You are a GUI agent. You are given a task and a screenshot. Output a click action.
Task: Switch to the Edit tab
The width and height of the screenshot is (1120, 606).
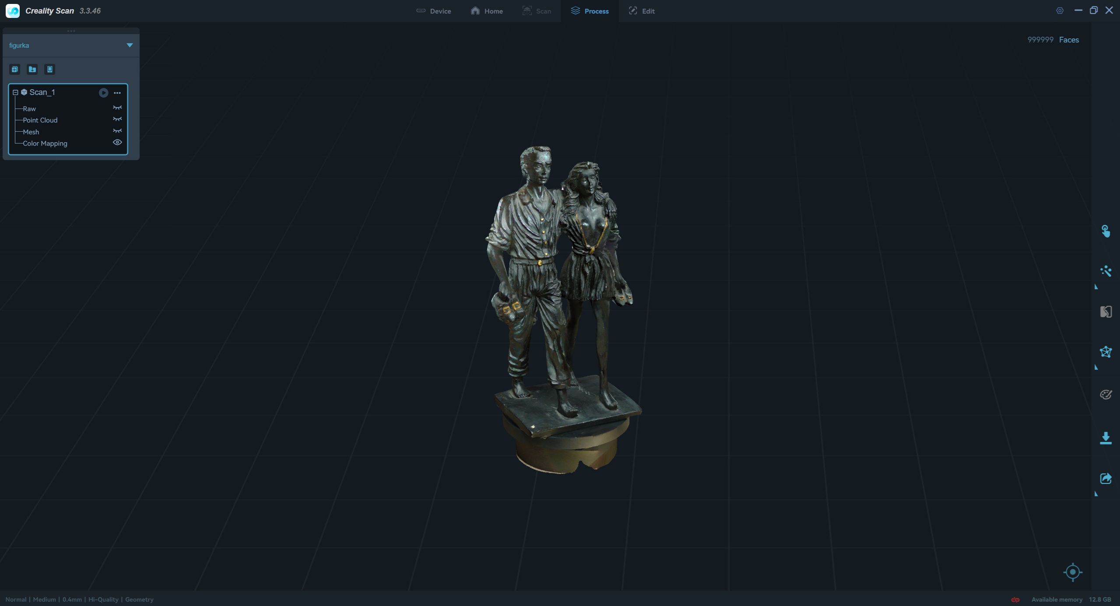click(x=642, y=11)
